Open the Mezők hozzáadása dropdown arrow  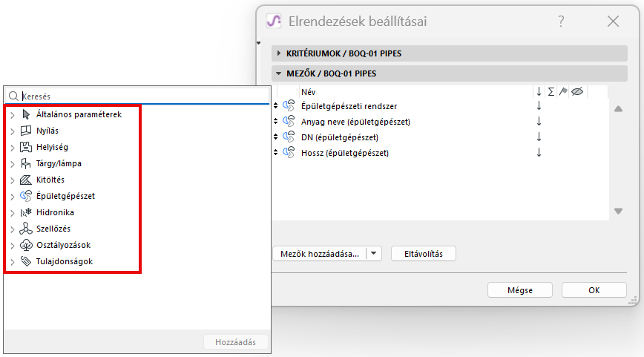click(x=375, y=254)
